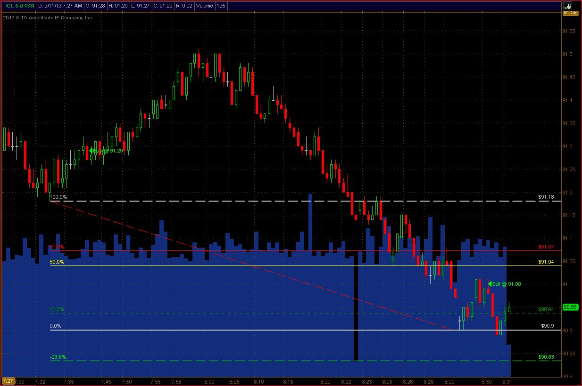This screenshot has height=386, width=582.
Task: Select the 13.2% Fibonacci level label
Action: point(57,309)
